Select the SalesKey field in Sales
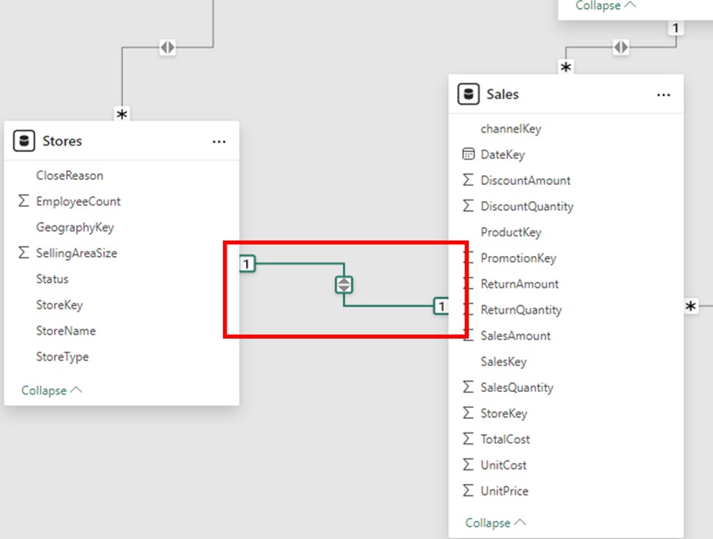713x539 pixels. [x=503, y=361]
